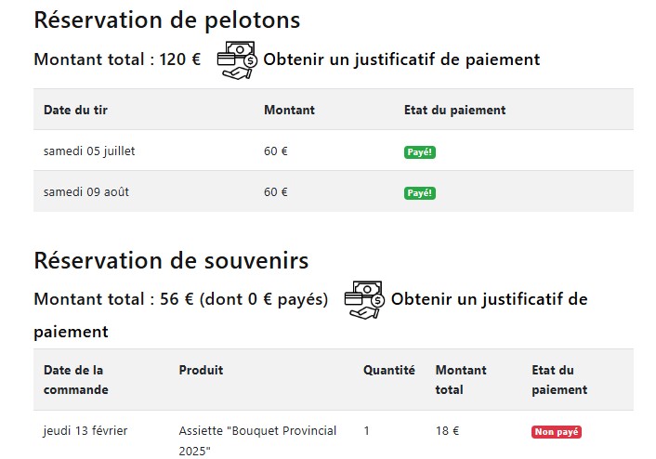Click 'jeudi 13 février' order date cell

click(x=85, y=430)
